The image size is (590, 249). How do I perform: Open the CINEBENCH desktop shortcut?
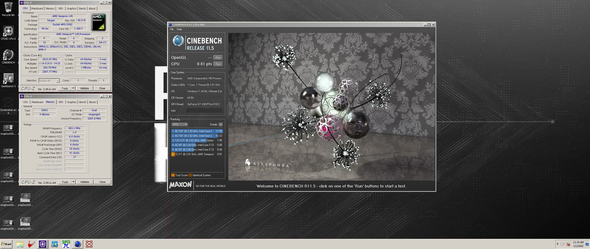[x=8, y=57]
